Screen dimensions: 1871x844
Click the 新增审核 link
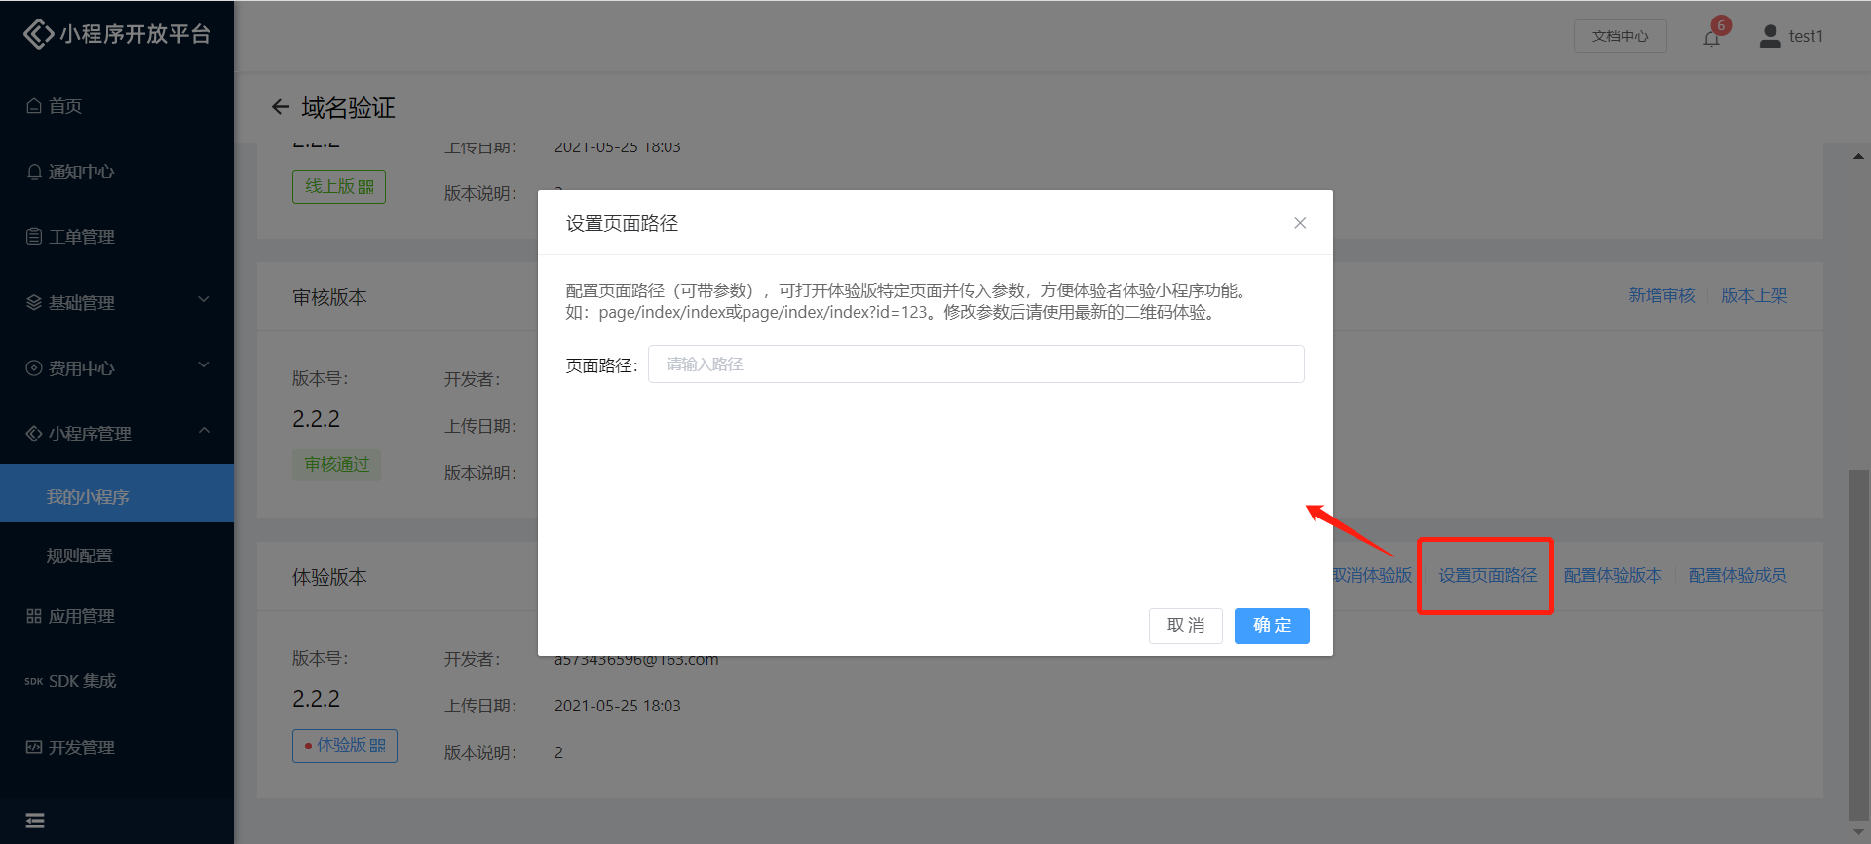tap(1661, 295)
